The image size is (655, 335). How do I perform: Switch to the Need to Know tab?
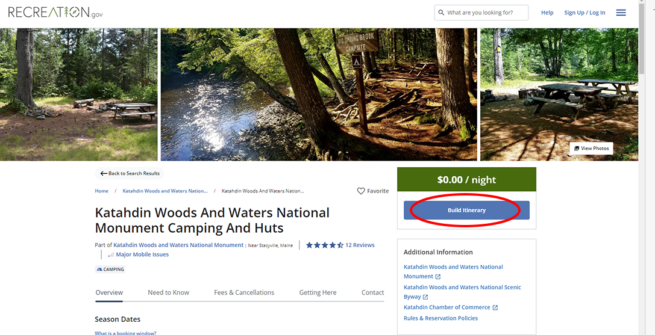[x=168, y=292]
